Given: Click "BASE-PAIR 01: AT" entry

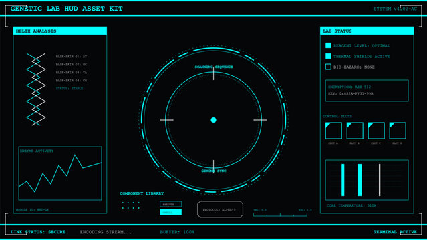Looking at the screenshot, I should pos(72,57).
